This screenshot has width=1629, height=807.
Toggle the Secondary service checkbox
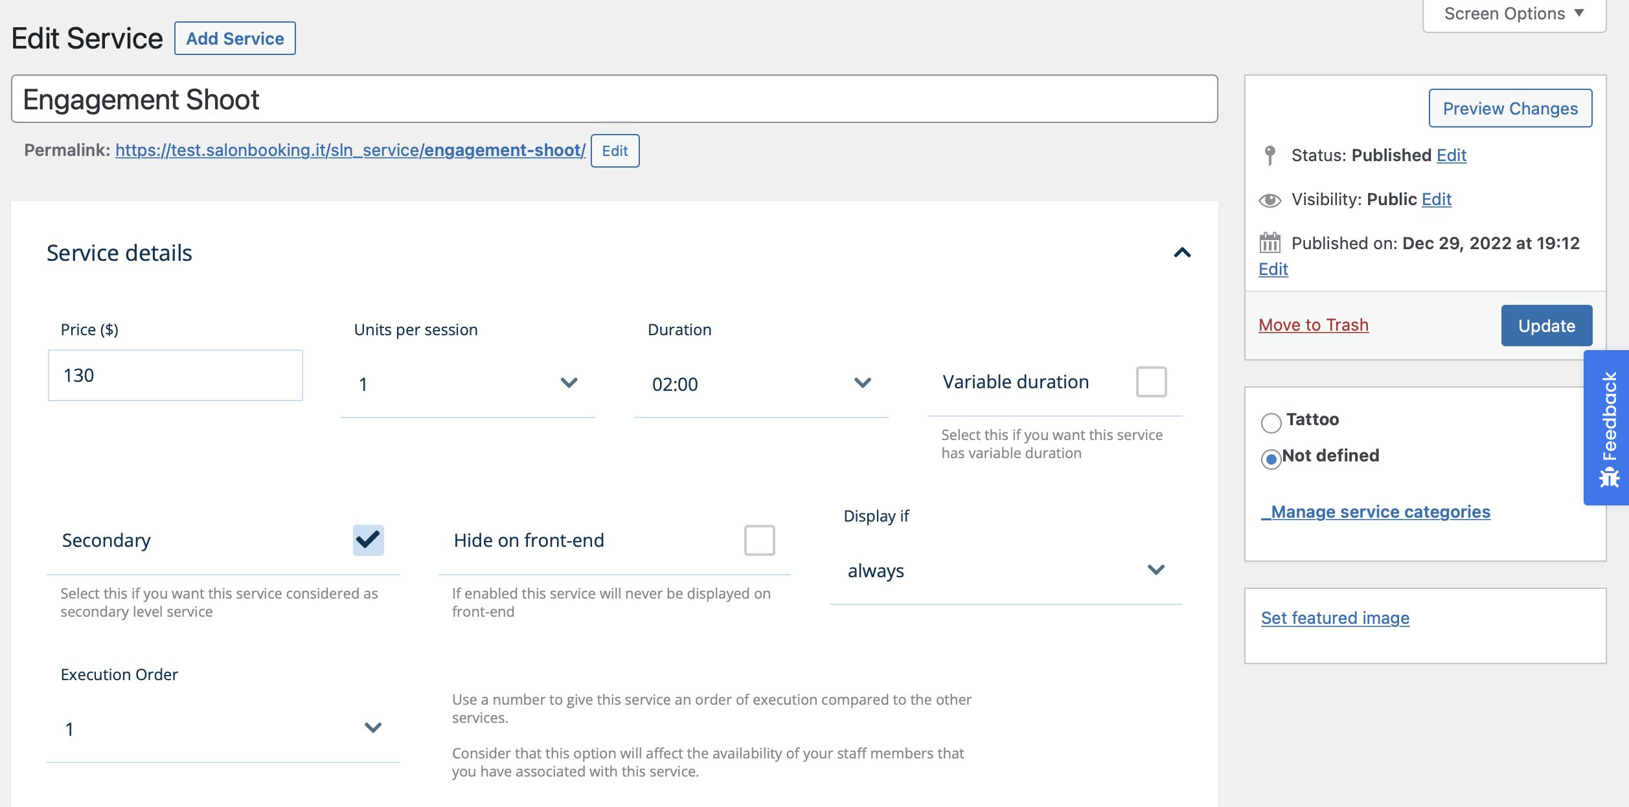[368, 539]
